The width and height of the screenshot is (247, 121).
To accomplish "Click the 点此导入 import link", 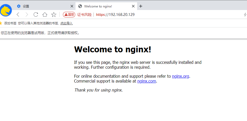I will [x=66, y=23].
